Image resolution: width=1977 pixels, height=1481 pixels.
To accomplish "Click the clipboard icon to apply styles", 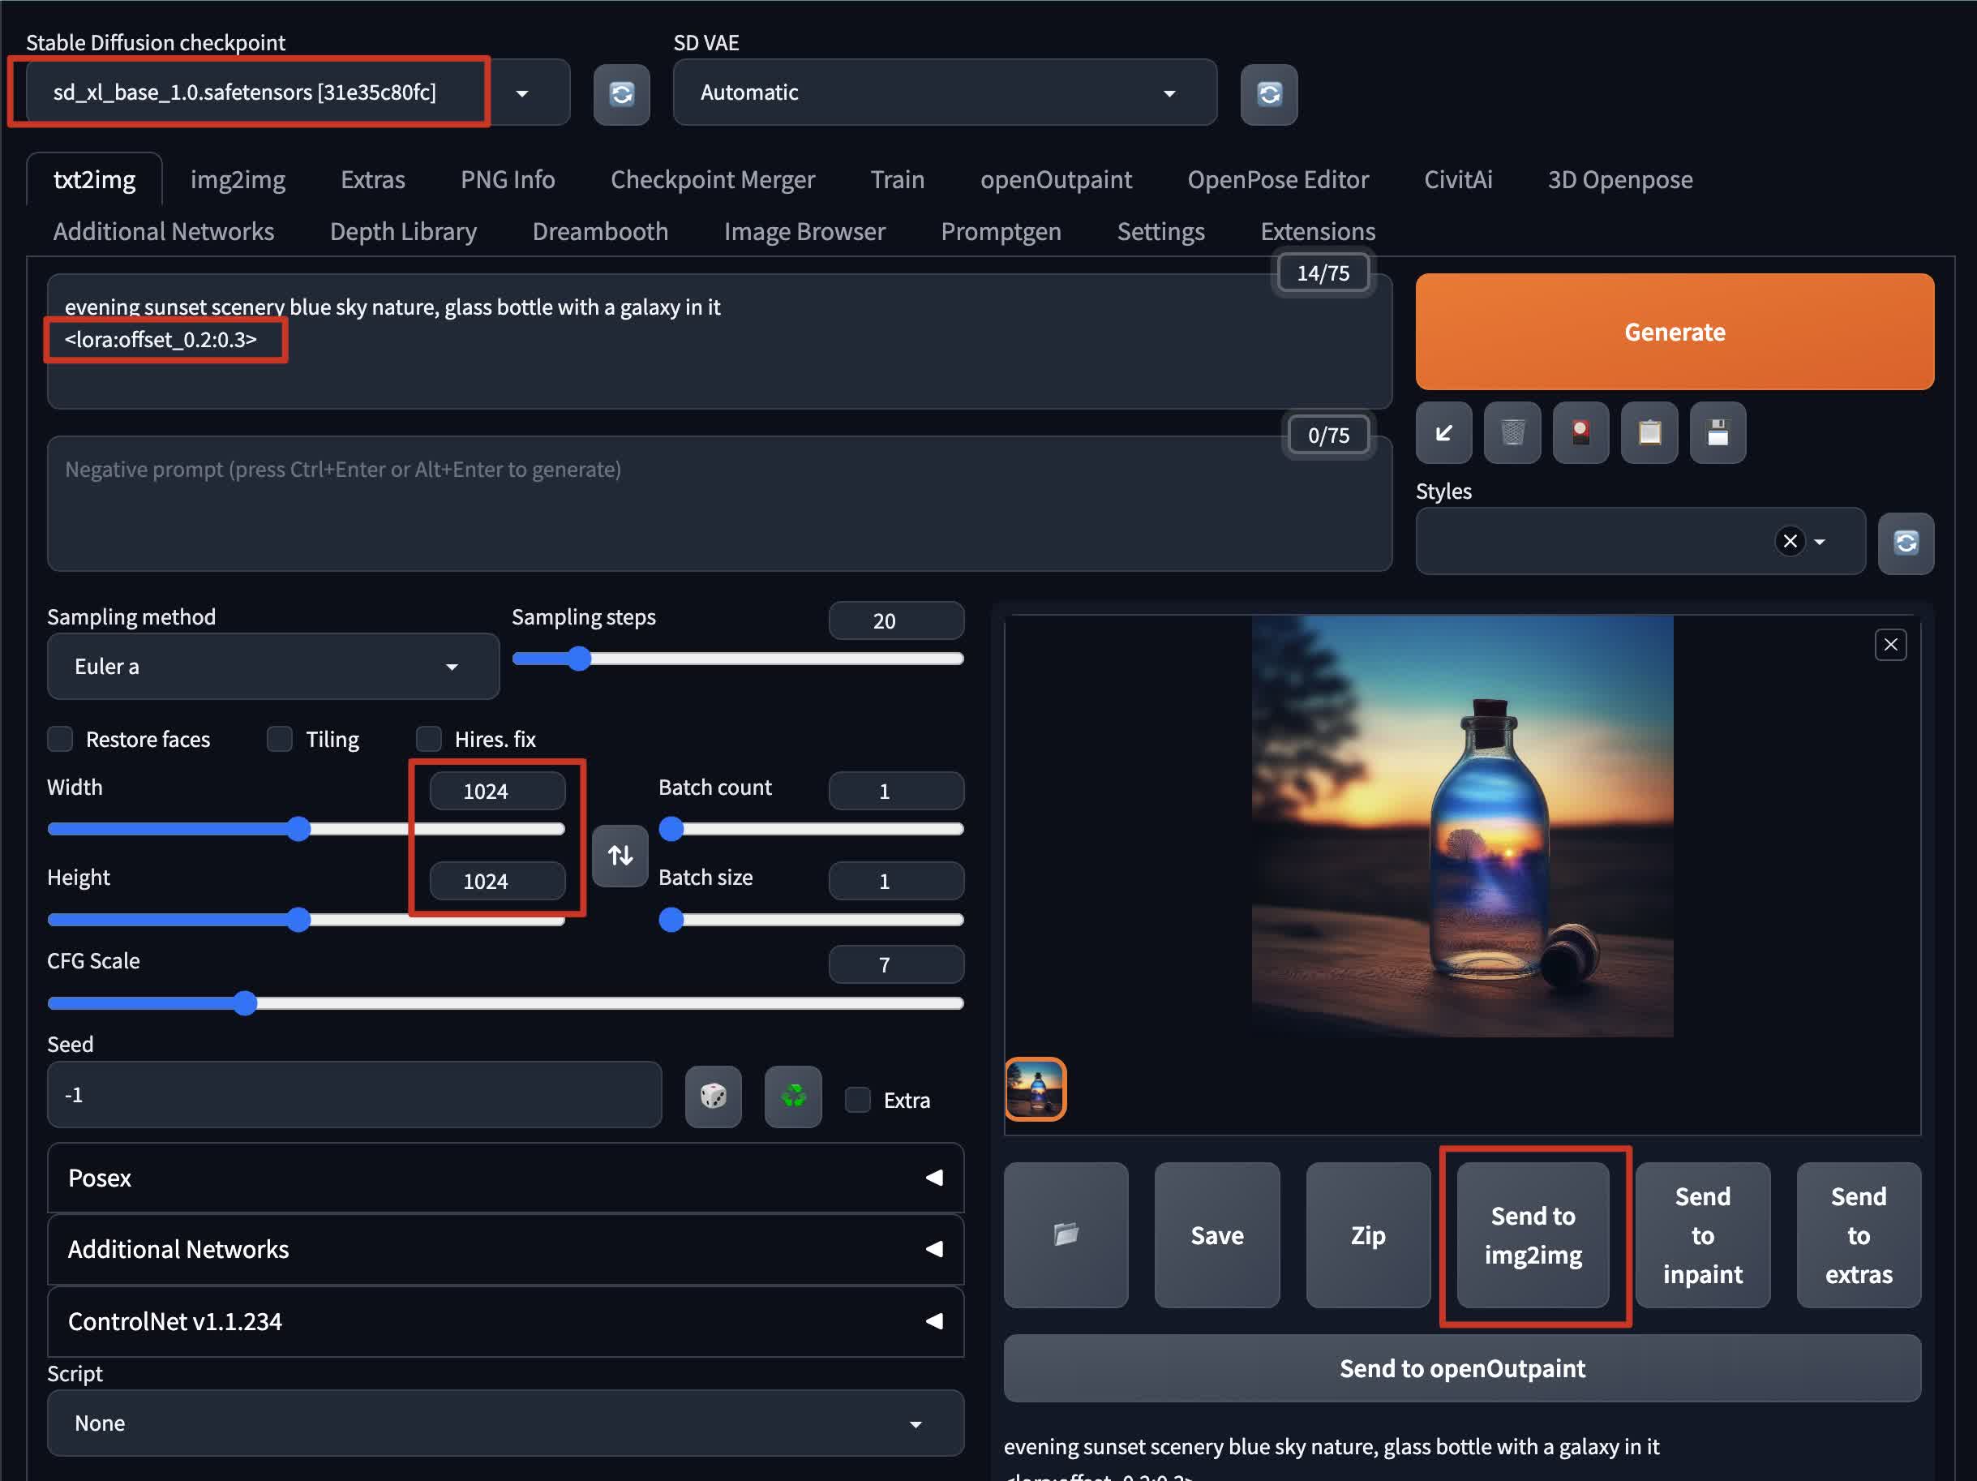I will (1649, 433).
